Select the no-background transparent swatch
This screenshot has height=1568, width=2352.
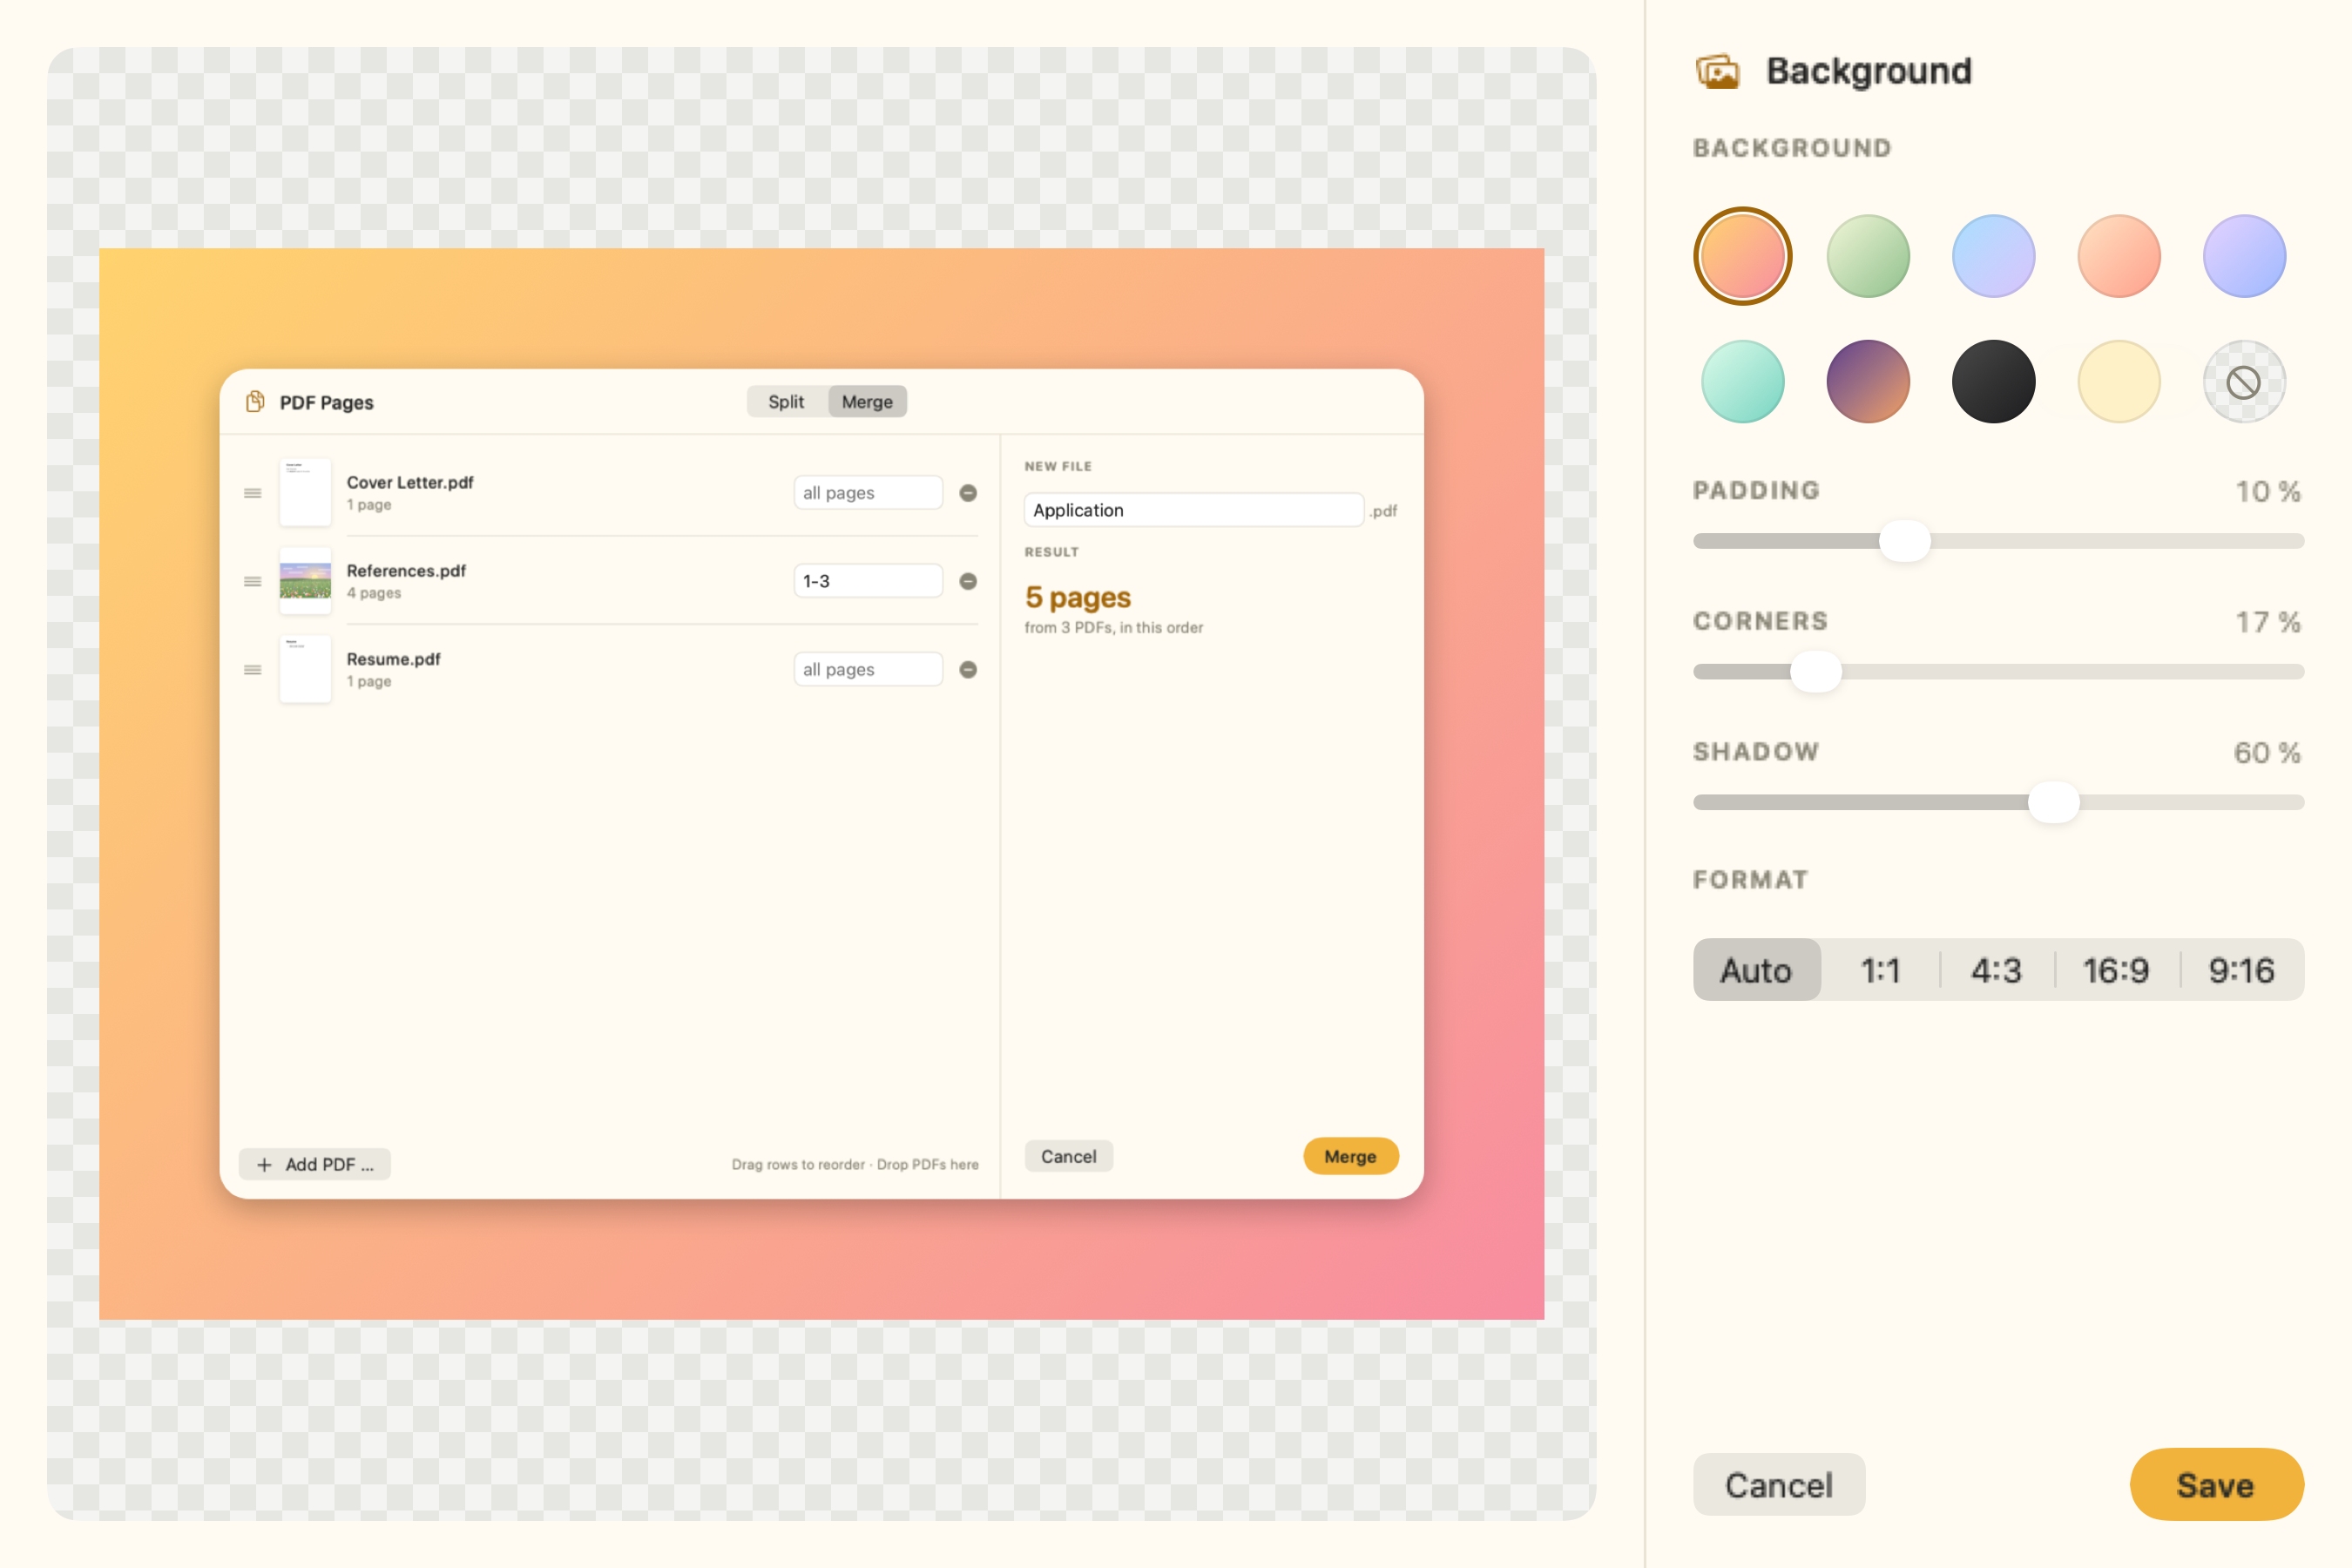[2244, 382]
